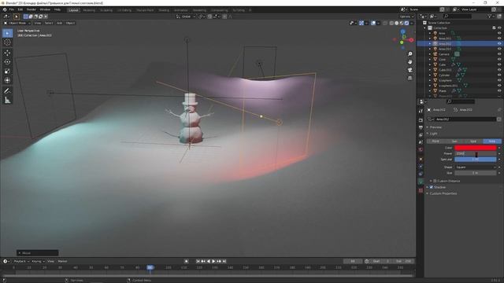This screenshot has height=283, width=504.
Task: Jump to first frame button
Action: [198, 262]
